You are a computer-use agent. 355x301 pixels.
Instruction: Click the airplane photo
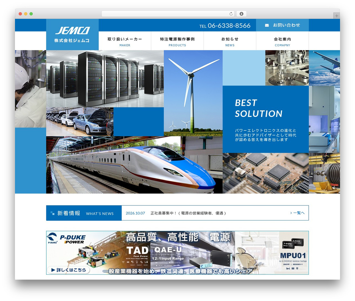pos(324,68)
